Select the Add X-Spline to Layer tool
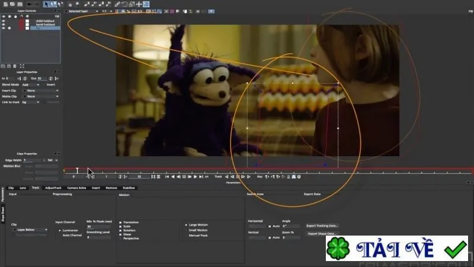The image size is (474, 267). point(94,4)
